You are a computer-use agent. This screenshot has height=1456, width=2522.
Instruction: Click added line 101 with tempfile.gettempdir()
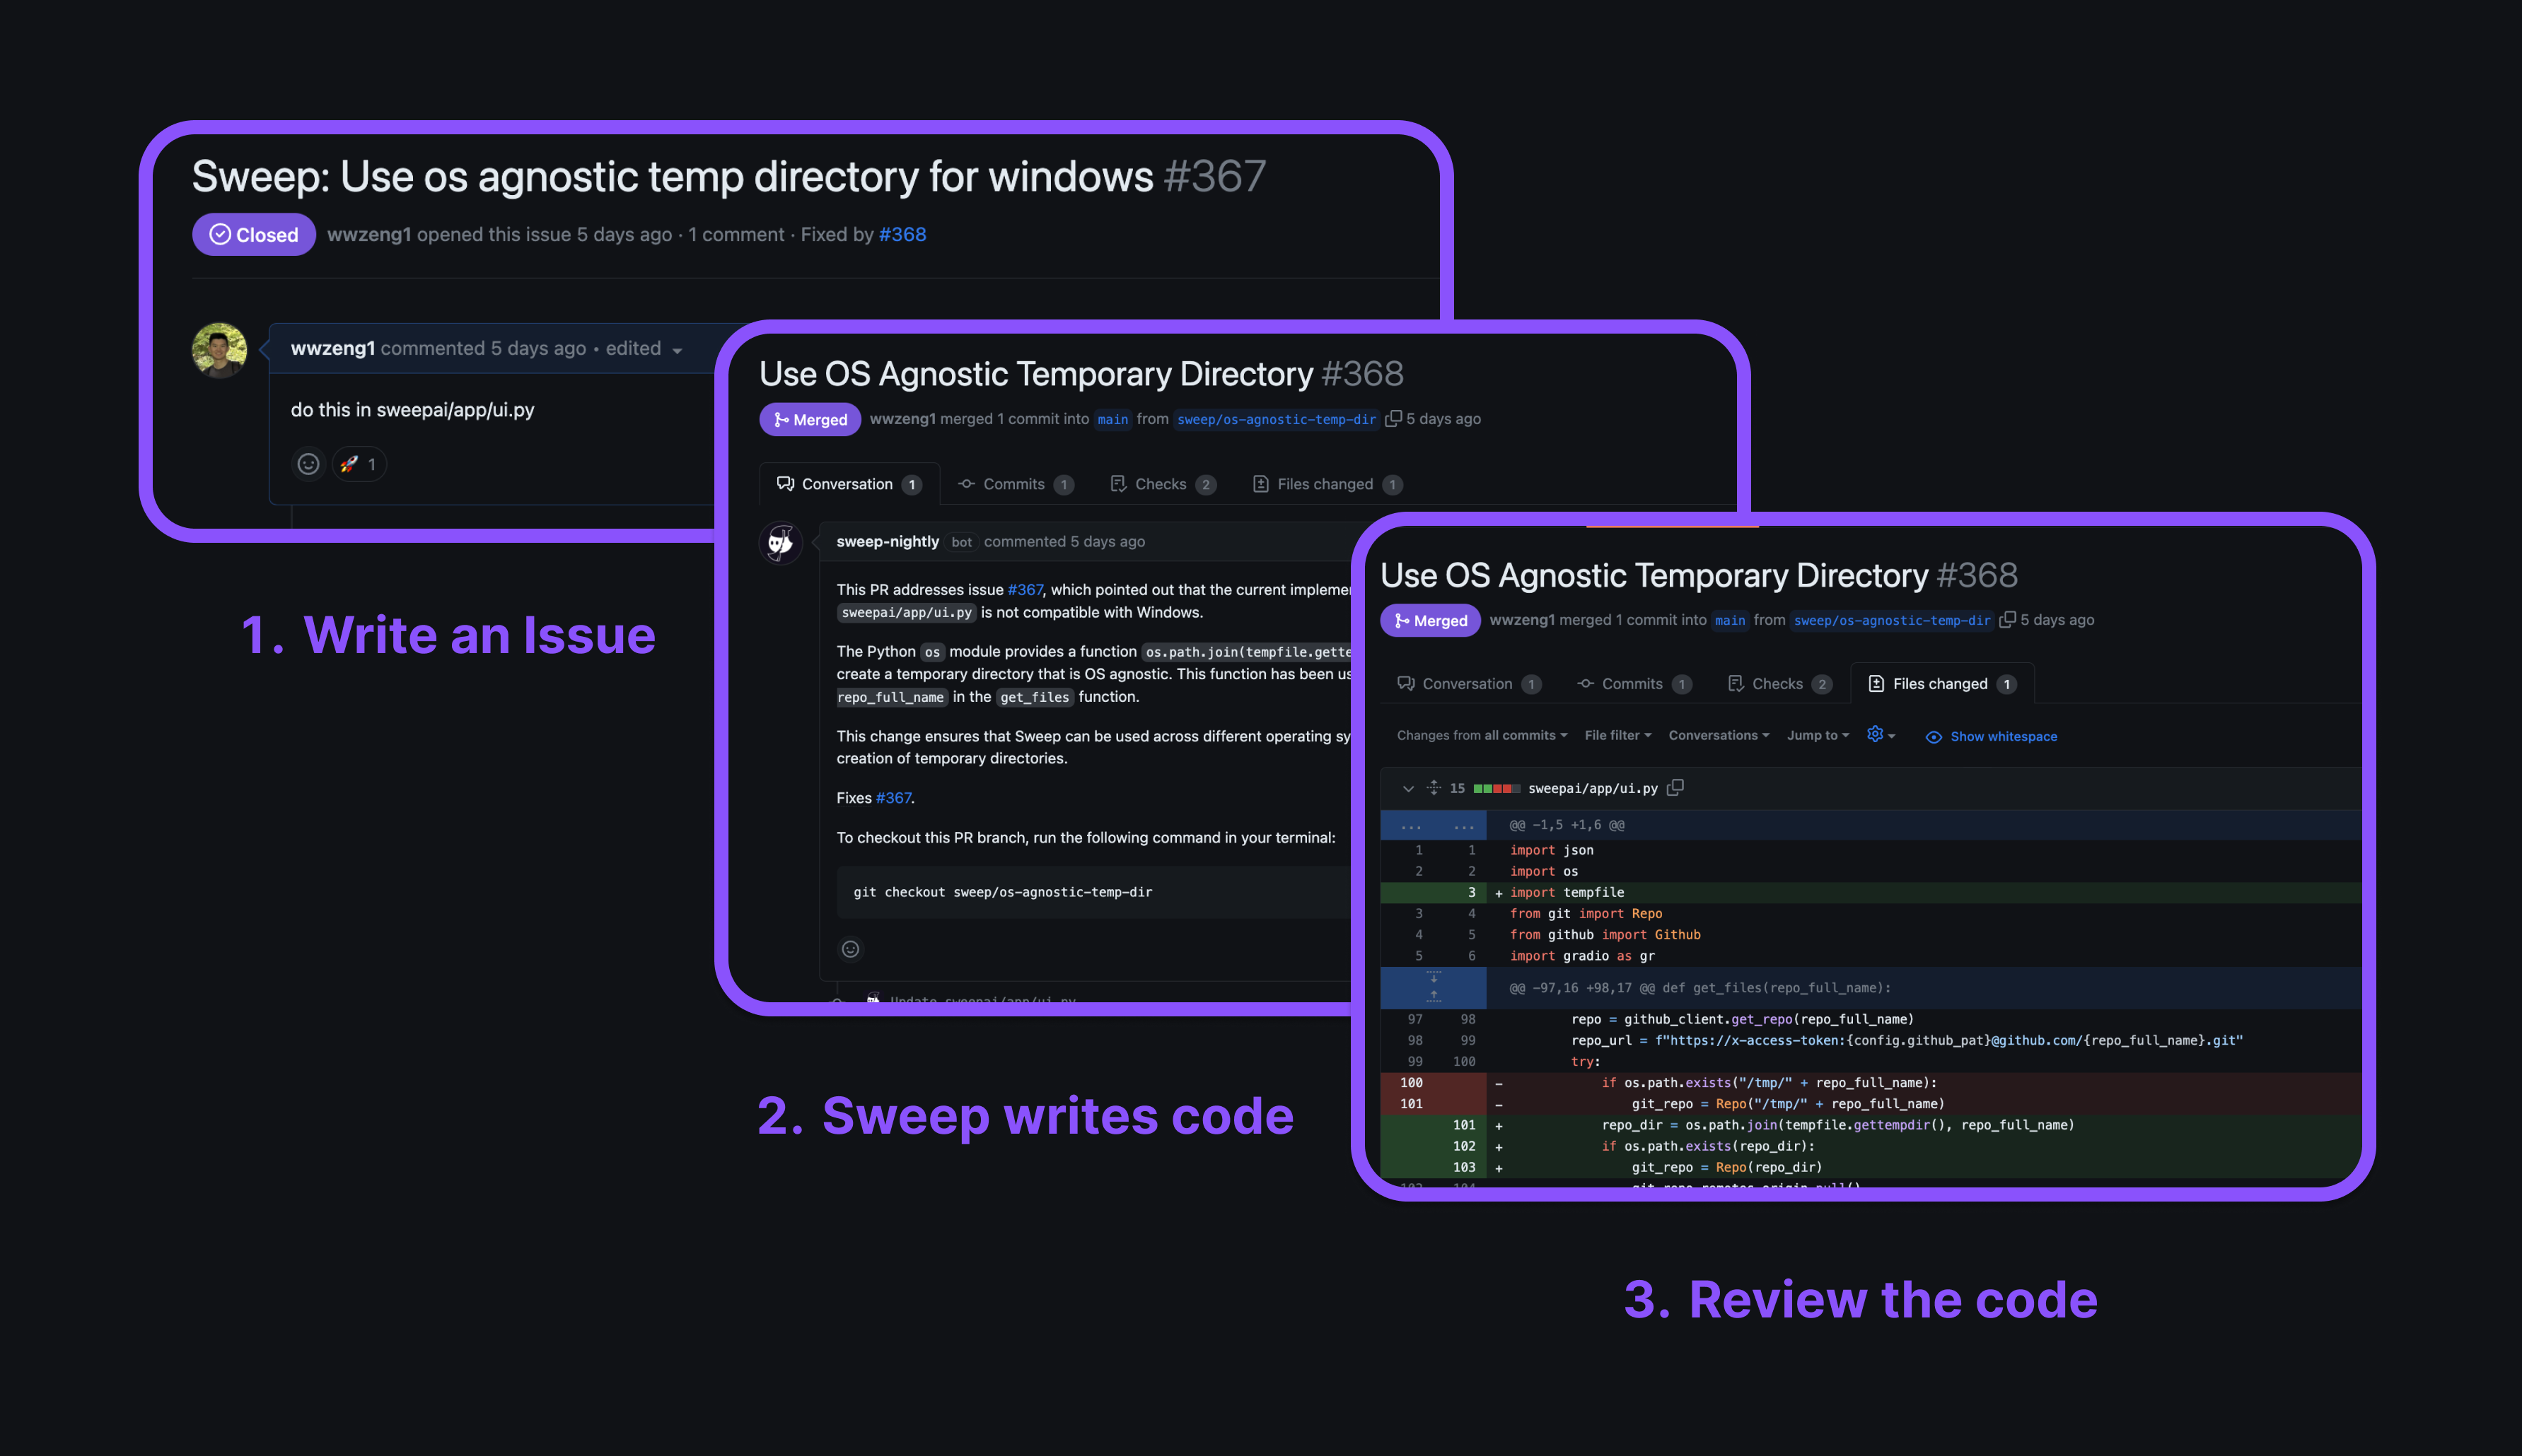(1871, 1125)
